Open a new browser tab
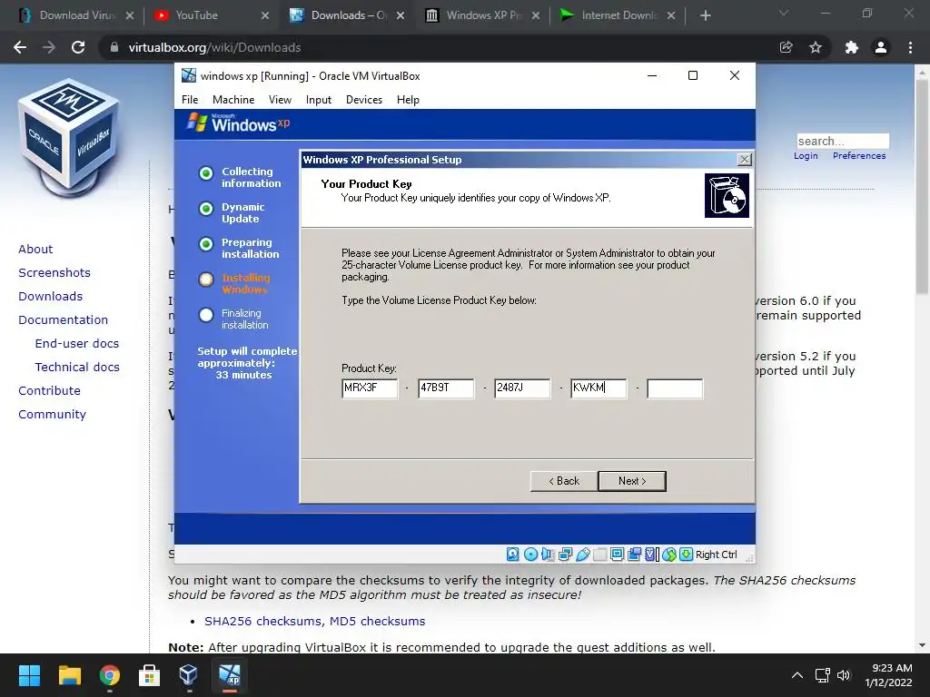Viewport: 930px width, 697px height. pyautogui.click(x=705, y=15)
